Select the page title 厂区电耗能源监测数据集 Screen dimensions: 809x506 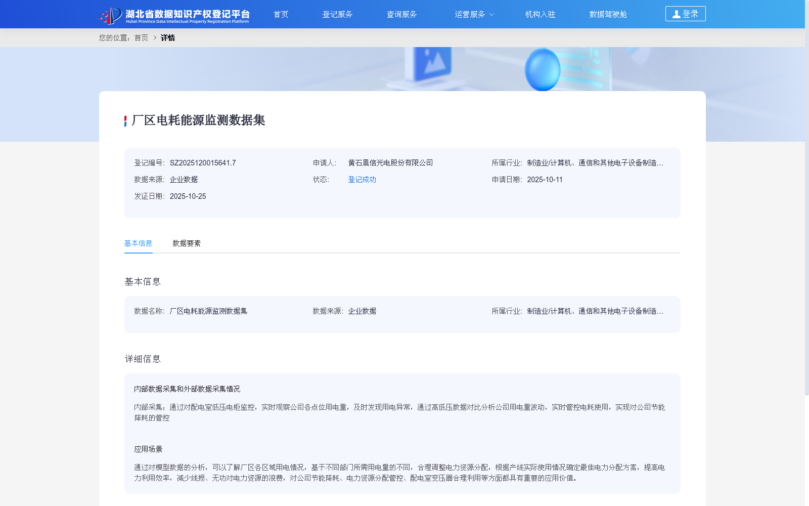tap(198, 120)
